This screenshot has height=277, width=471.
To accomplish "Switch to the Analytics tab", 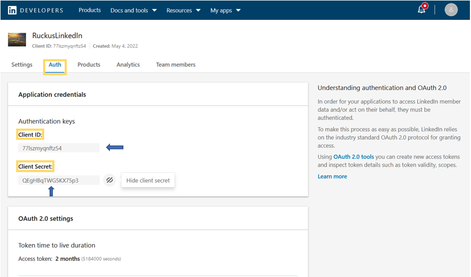I will (x=128, y=65).
